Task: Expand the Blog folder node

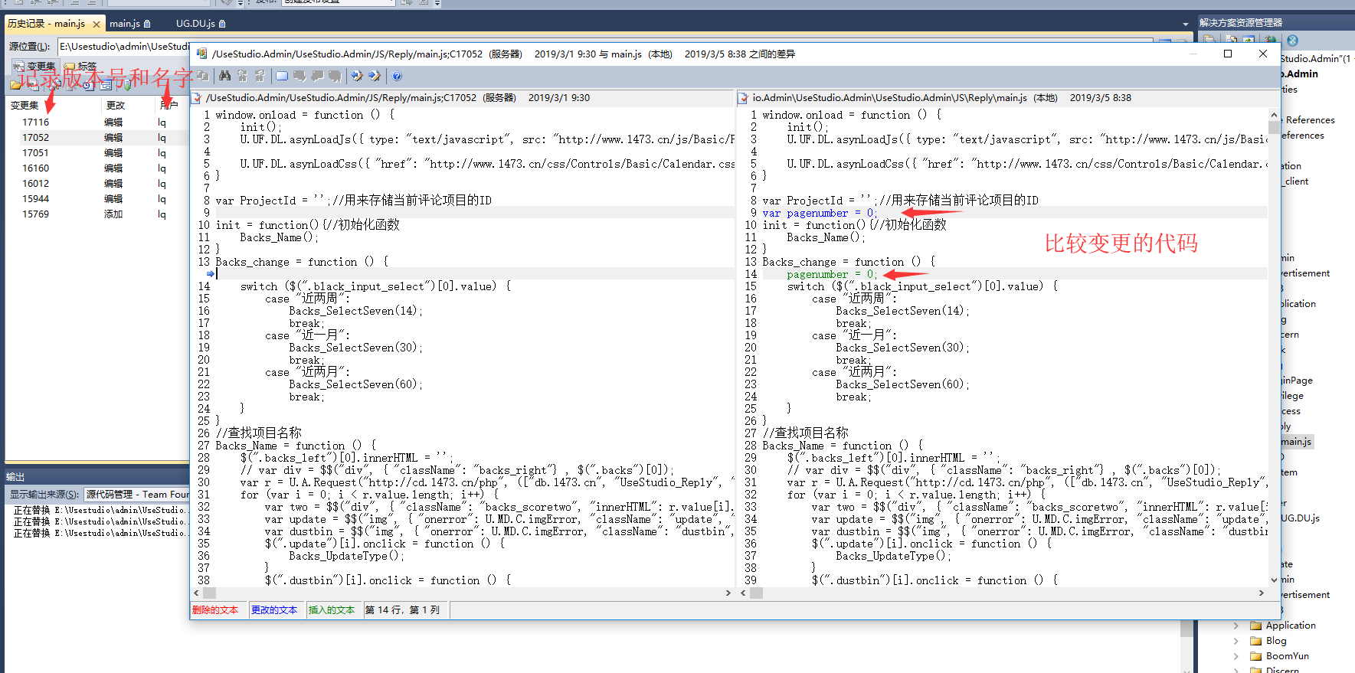Action: [x=1236, y=641]
